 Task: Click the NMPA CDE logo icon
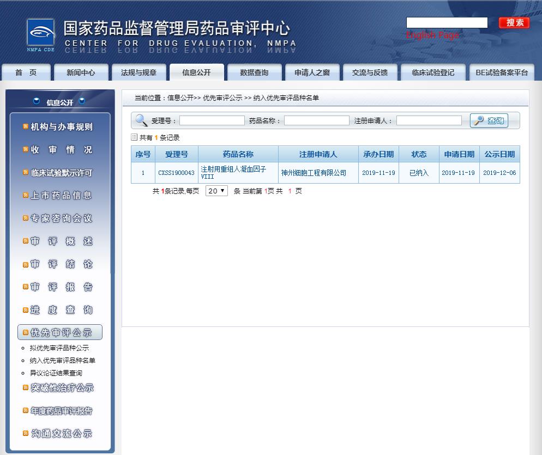tap(41, 35)
